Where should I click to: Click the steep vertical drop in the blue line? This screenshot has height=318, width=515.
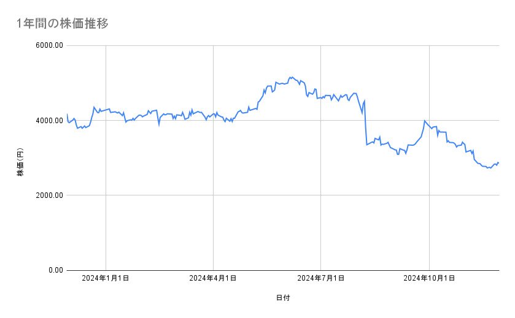click(x=366, y=123)
